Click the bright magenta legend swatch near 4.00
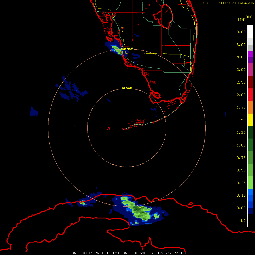This screenshot has height=255, width=255. (x=250, y=54)
